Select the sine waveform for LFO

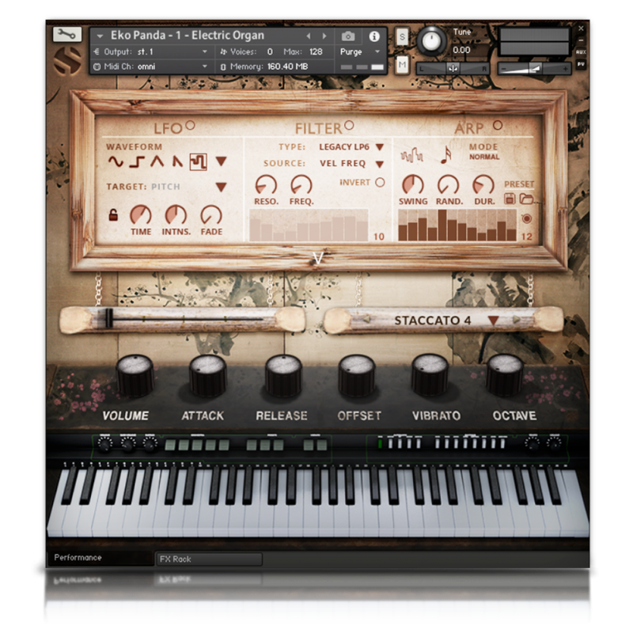(x=116, y=161)
